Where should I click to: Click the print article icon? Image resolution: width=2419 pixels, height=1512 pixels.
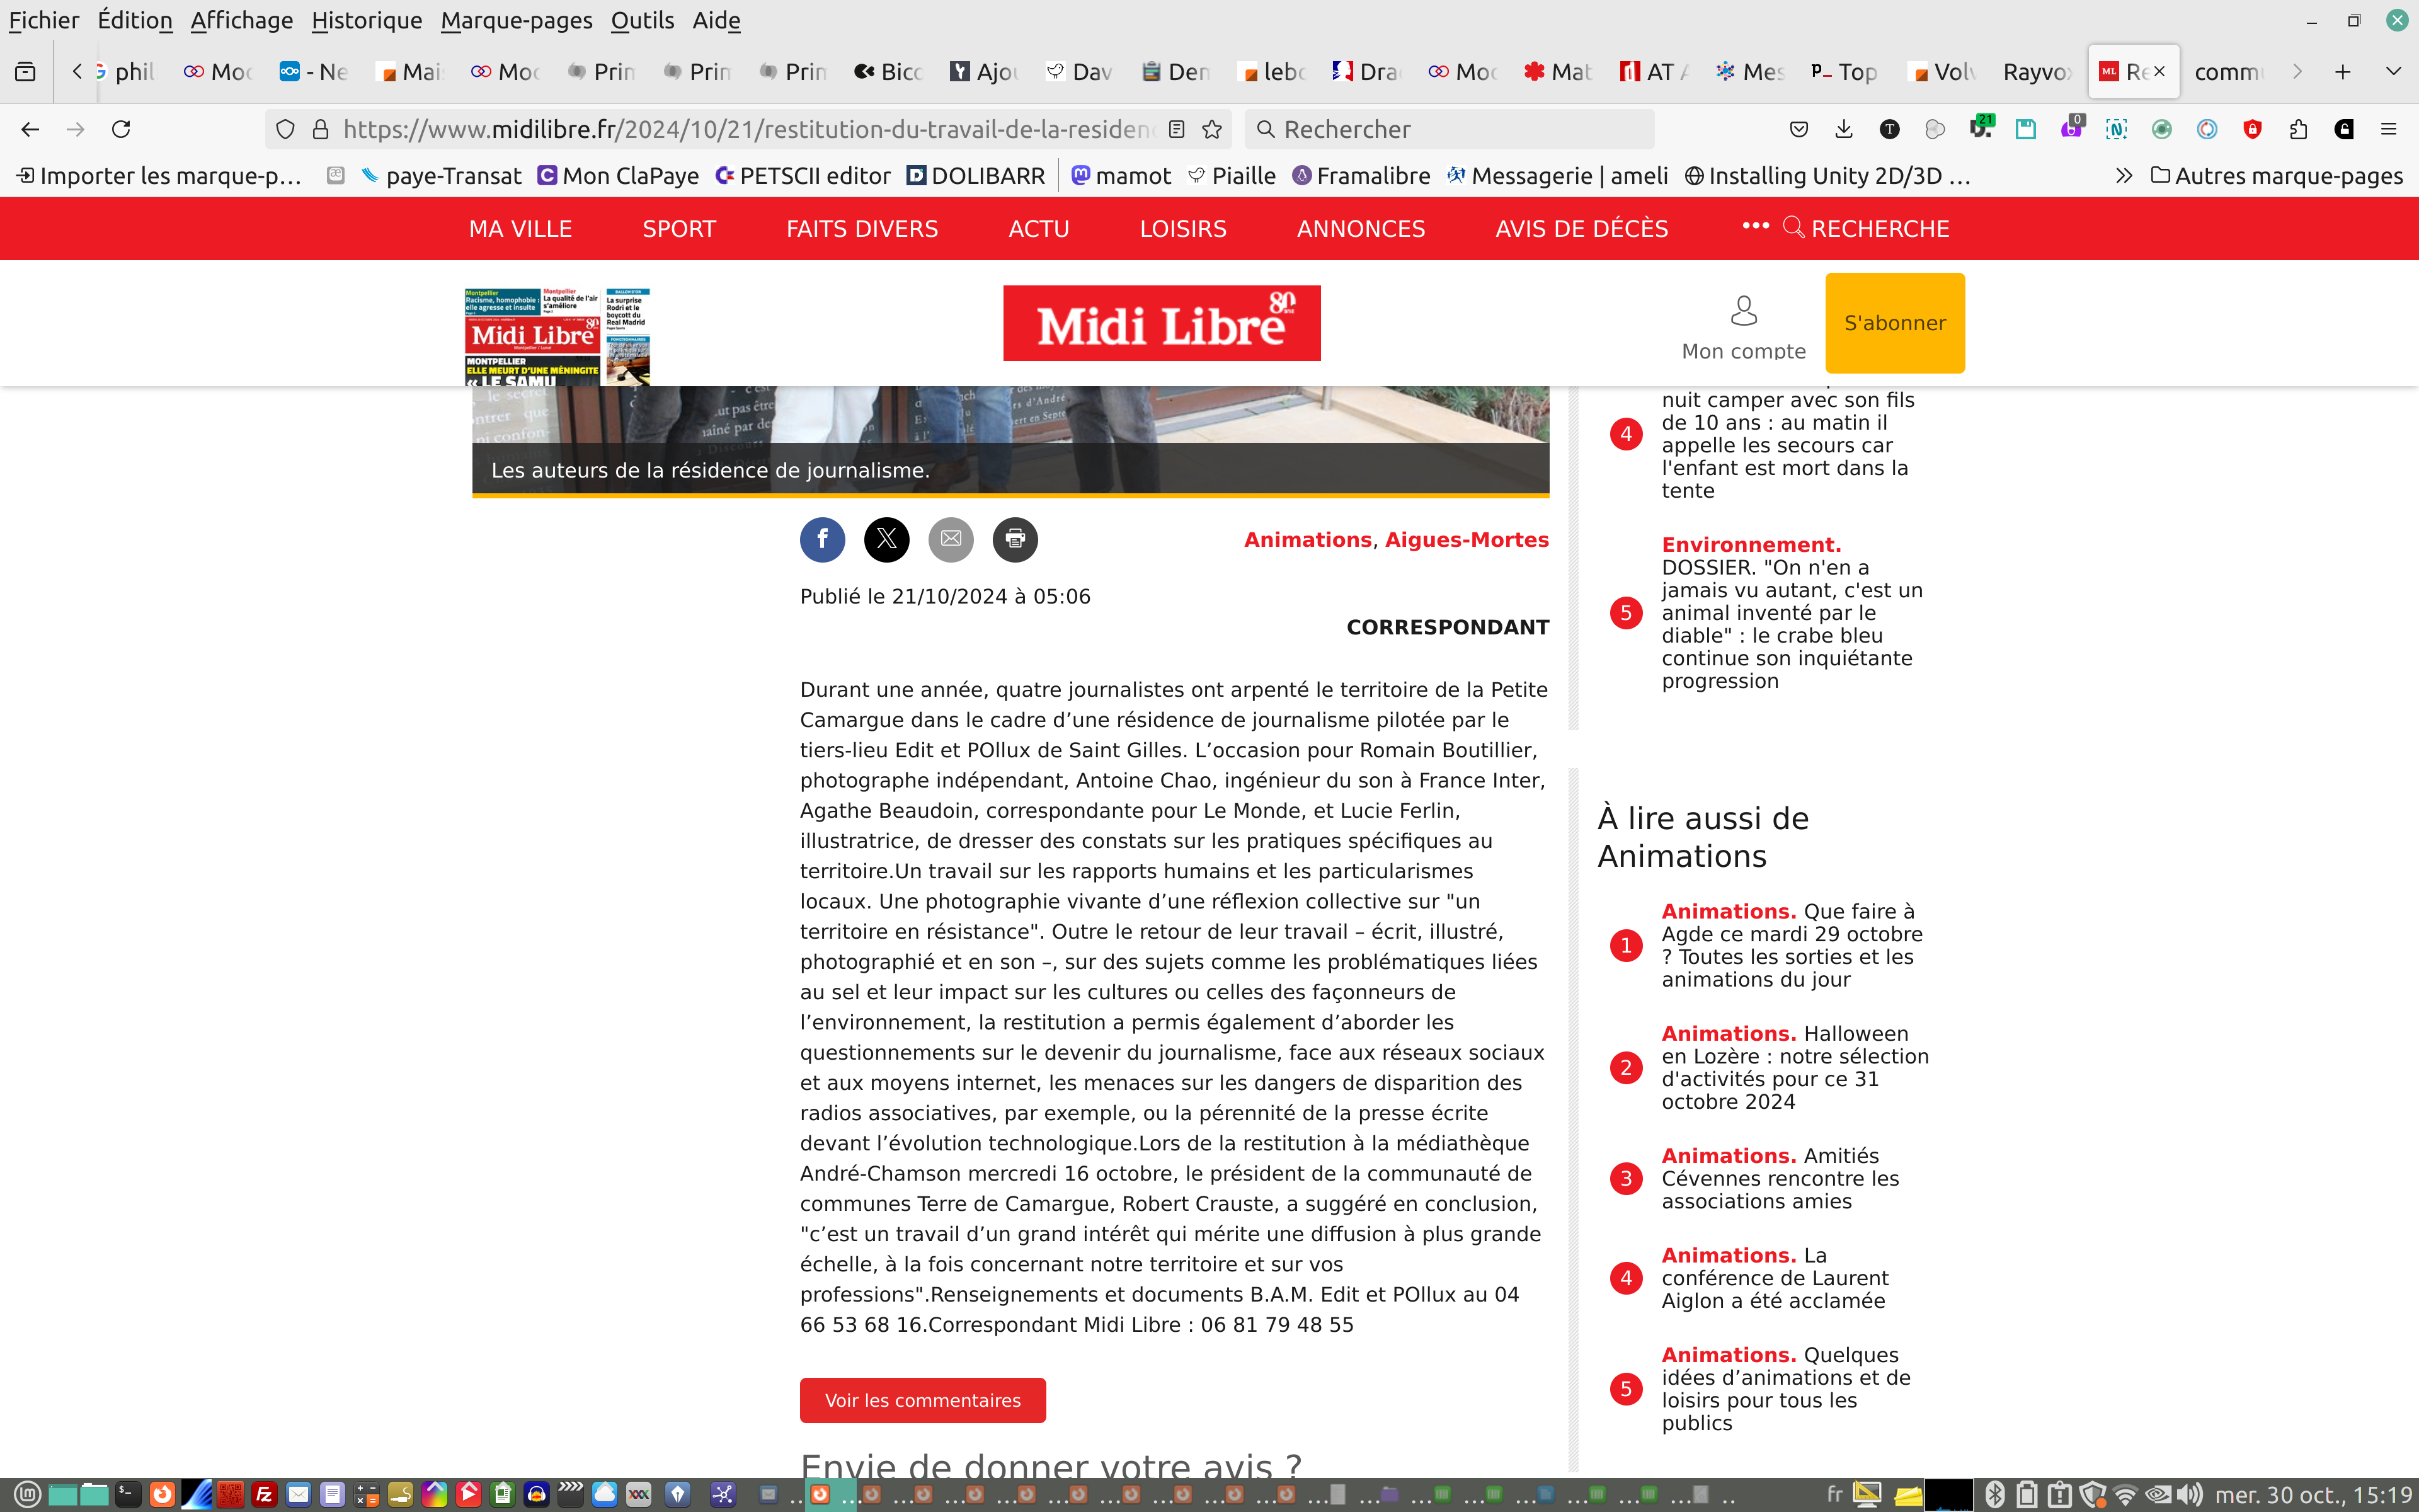click(1015, 540)
